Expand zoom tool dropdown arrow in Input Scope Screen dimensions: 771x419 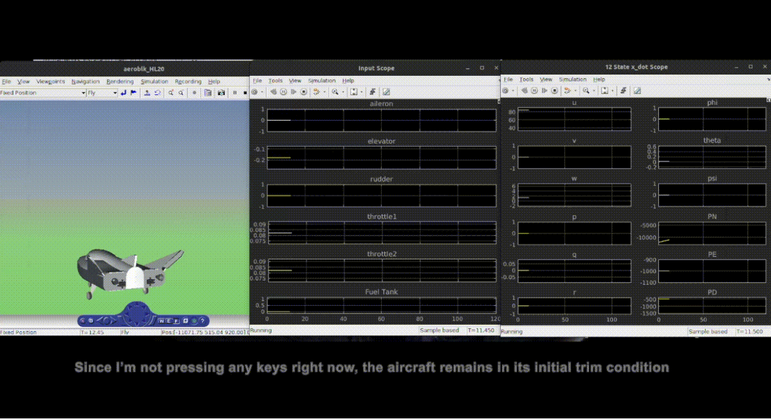343,92
